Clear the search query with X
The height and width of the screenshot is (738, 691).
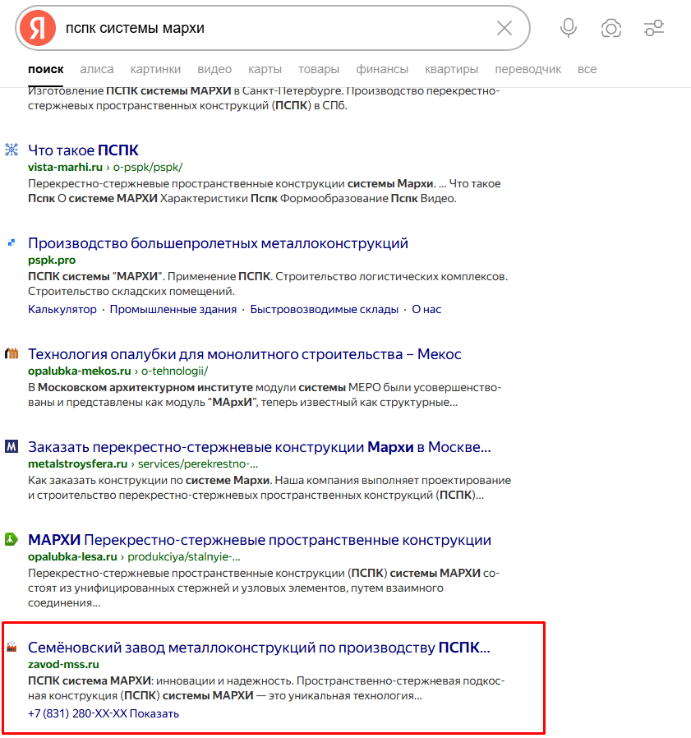pyautogui.click(x=504, y=28)
